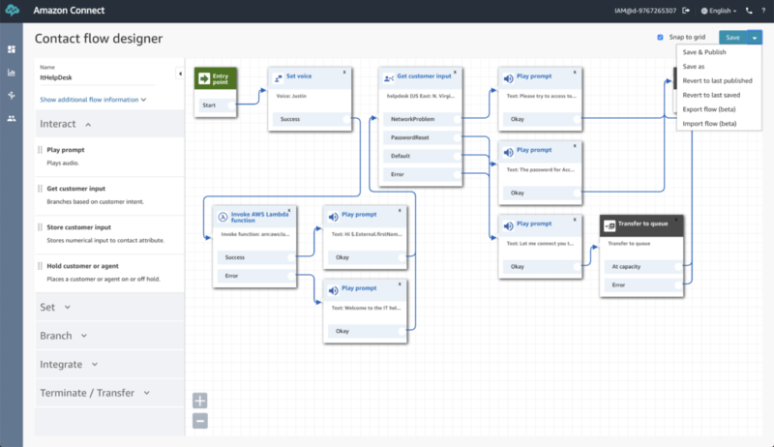Expand the Set section

(x=68, y=307)
